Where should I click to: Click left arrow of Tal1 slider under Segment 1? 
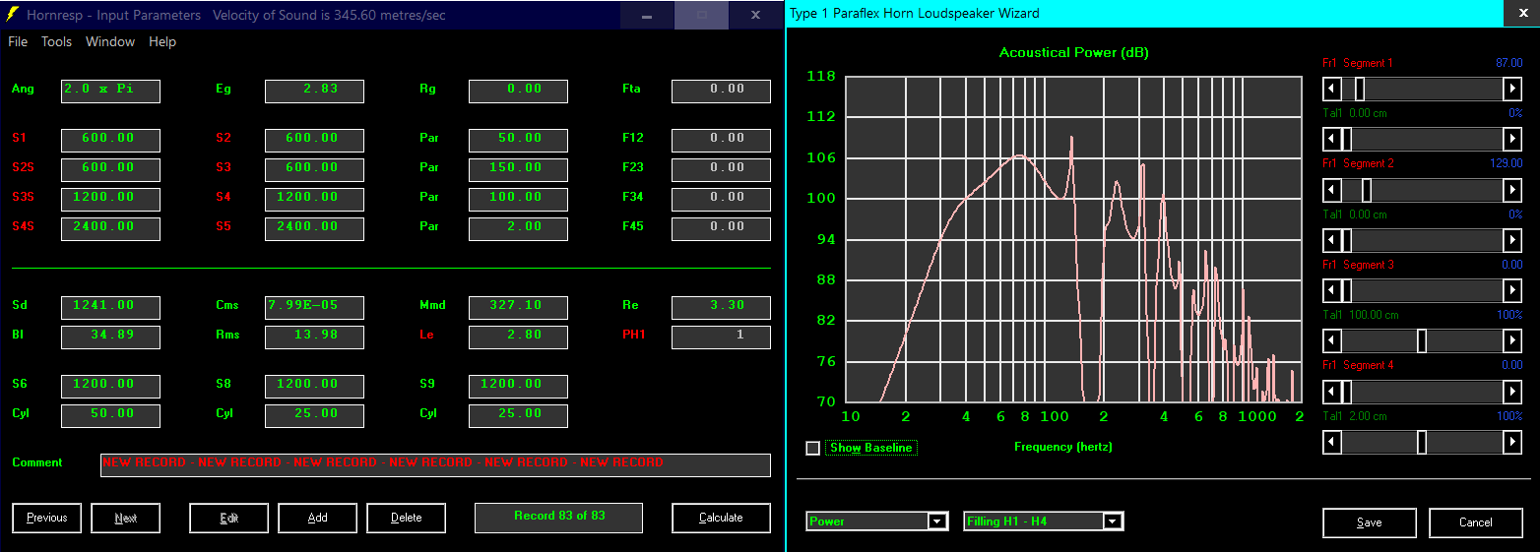click(1331, 139)
